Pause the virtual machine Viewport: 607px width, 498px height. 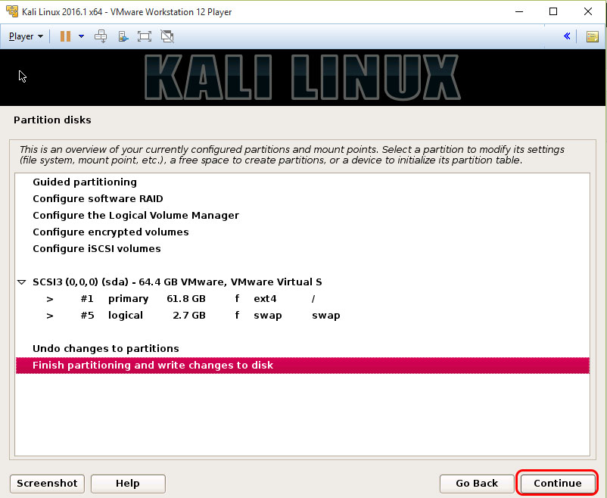[x=65, y=36]
